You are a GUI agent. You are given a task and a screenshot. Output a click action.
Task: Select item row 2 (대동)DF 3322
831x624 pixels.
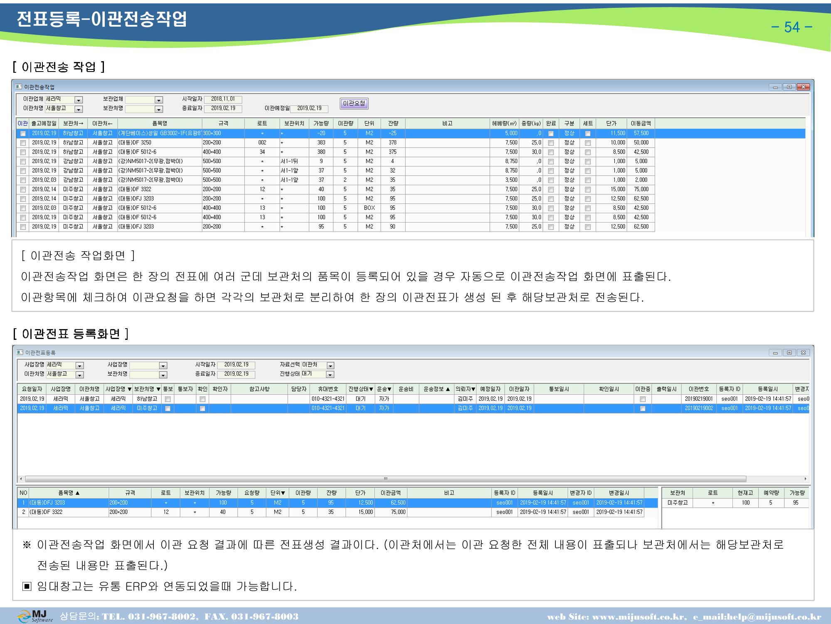331,512
